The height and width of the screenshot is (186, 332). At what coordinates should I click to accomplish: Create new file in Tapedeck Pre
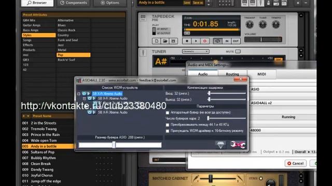[x=156, y=41]
